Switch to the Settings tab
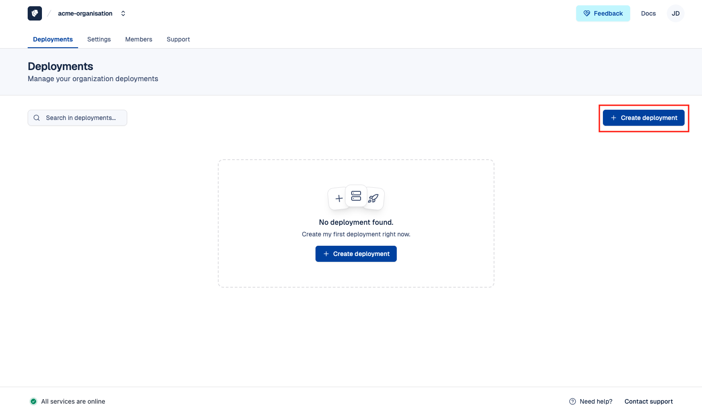Screen dimensions: 702x413 [99, 39]
